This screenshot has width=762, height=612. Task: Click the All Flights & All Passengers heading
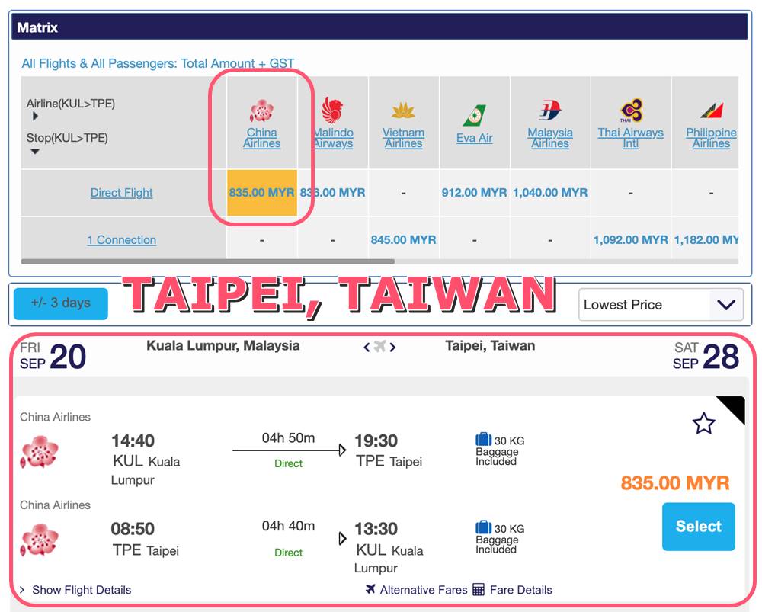158,64
